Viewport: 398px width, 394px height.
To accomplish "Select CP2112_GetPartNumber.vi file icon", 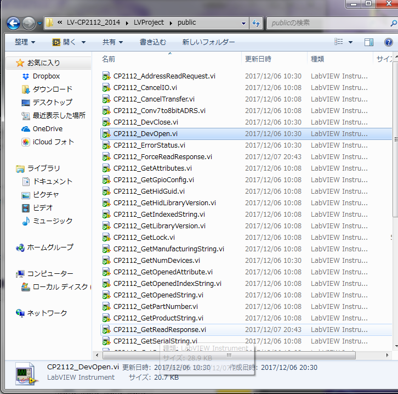I will pos(106,307).
